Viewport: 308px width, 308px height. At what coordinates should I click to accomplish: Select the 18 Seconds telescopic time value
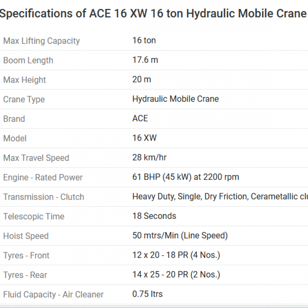click(x=154, y=216)
